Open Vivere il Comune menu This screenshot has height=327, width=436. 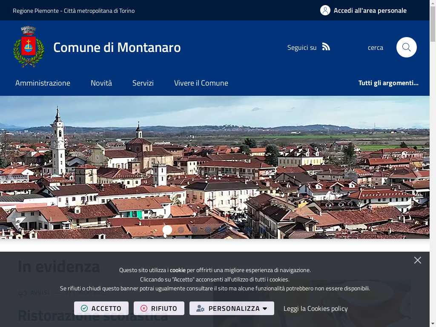(x=201, y=83)
